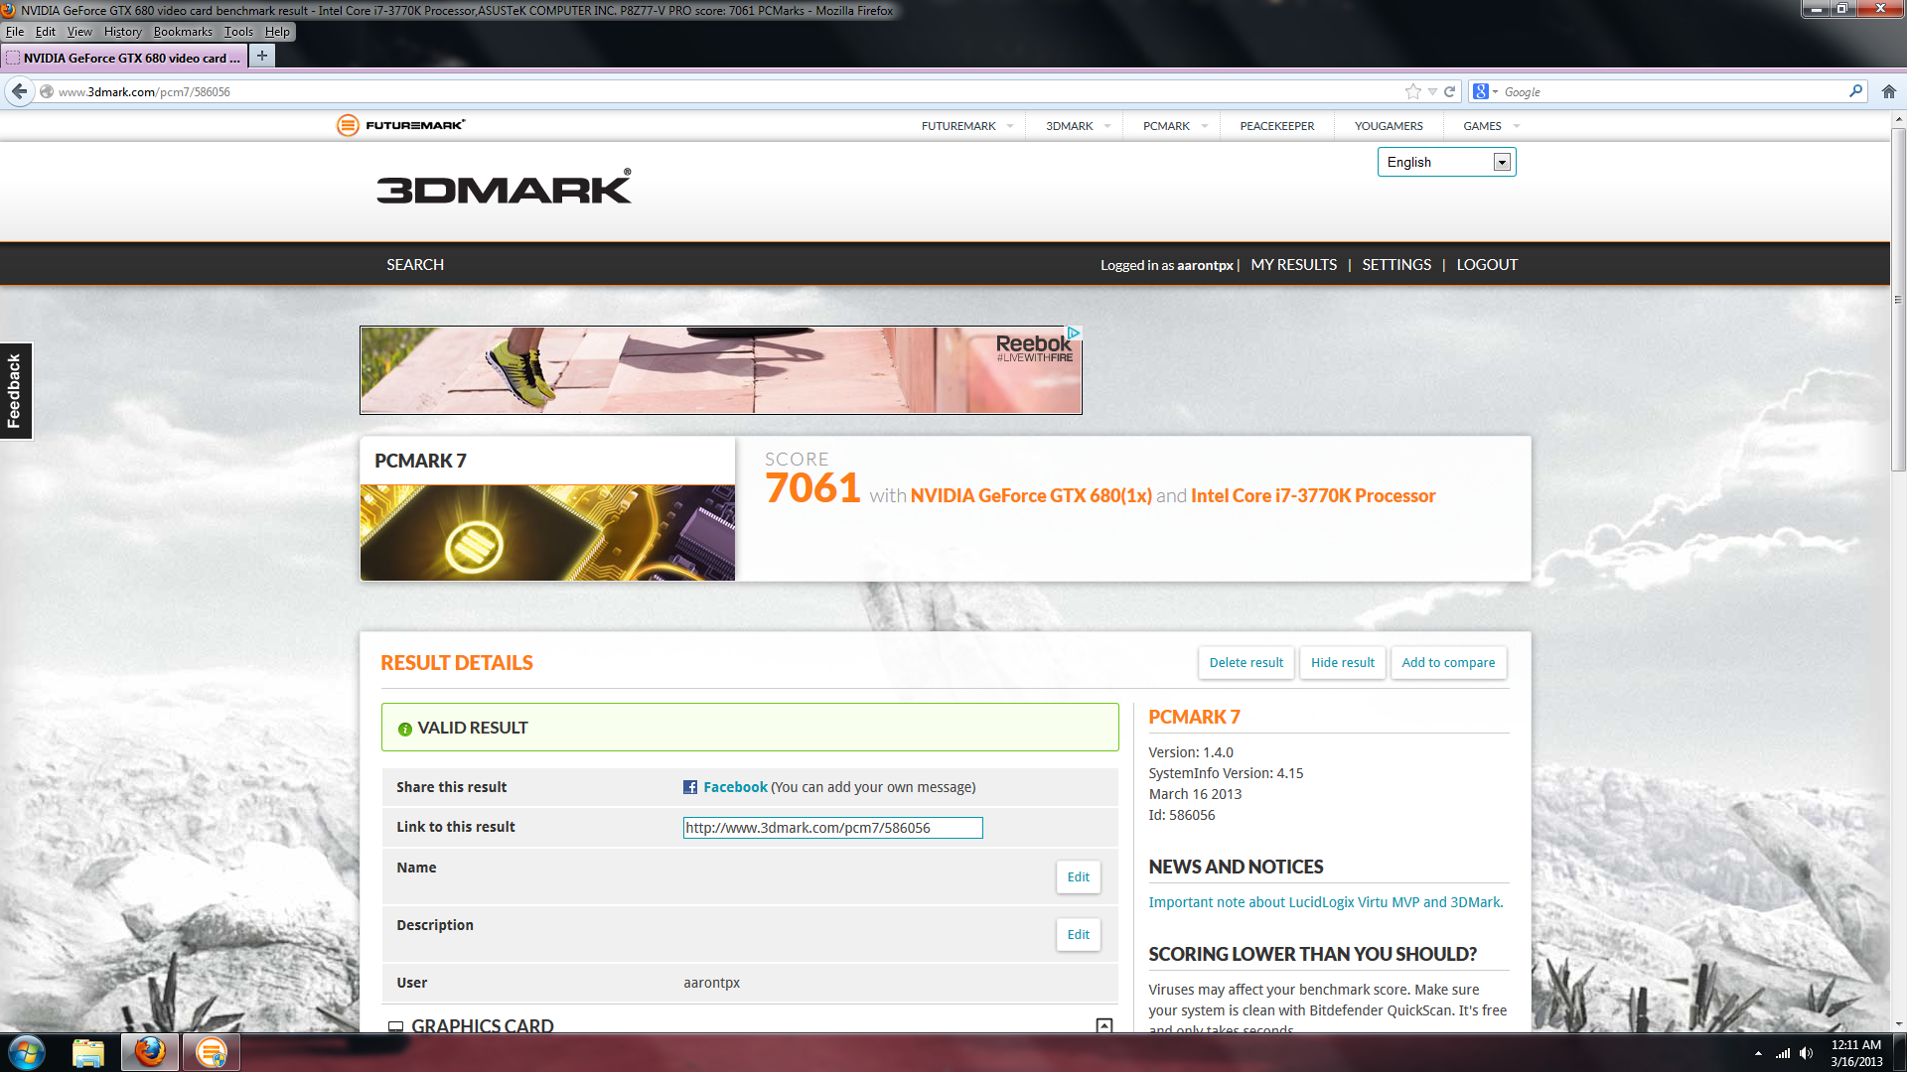Open the Help menu
Image resolution: width=1907 pixels, height=1072 pixels.
point(277,32)
